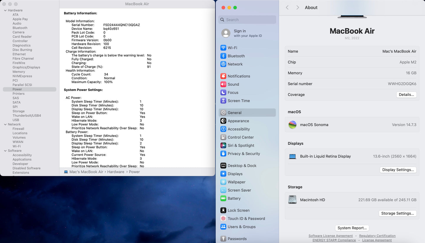
Task: Click the Sound speaker icon
Action: (223, 84)
